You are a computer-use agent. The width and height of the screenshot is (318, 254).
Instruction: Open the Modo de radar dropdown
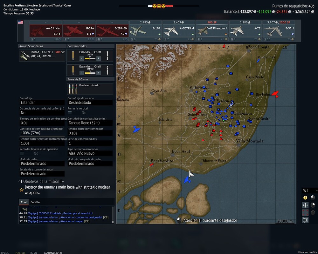point(42,164)
